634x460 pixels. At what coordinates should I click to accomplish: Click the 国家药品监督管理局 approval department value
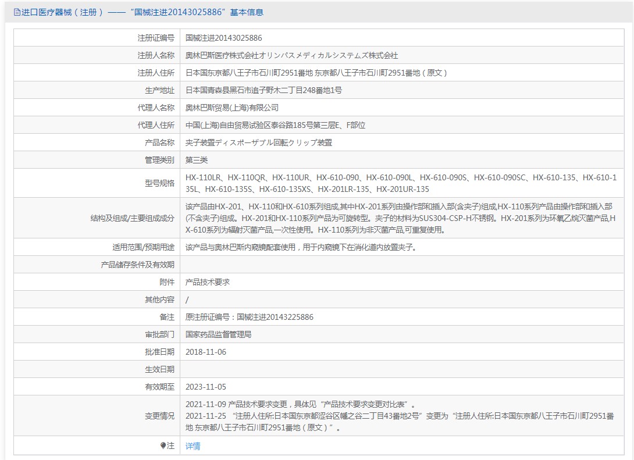(218, 334)
